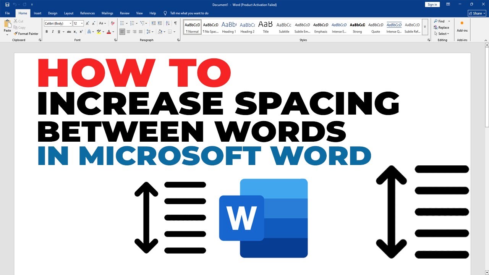Viewport: 489px width, 275px height.
Task: Justify the paragraph text
Action: 141,32
